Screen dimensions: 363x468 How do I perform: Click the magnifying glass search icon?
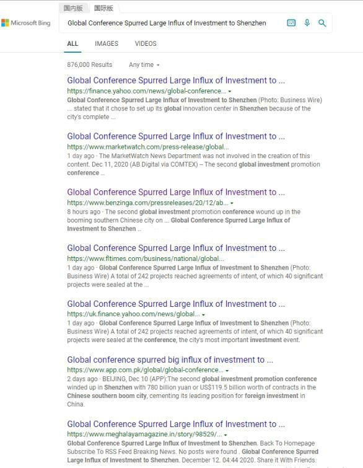pyautogui.click(x=322, y=23)
